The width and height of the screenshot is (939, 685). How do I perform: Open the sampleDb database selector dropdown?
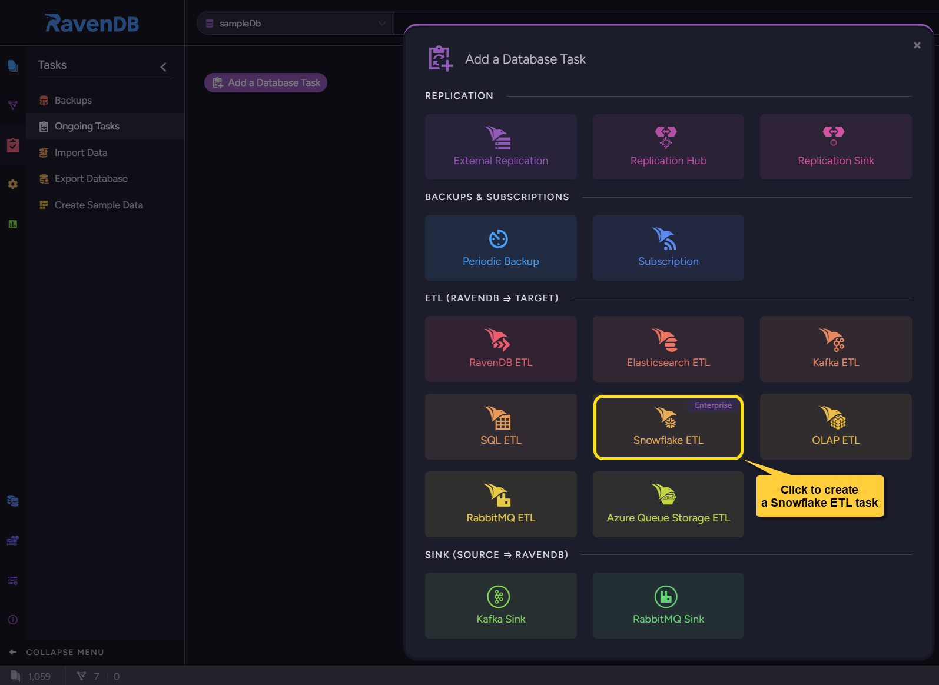click(295, 24)
